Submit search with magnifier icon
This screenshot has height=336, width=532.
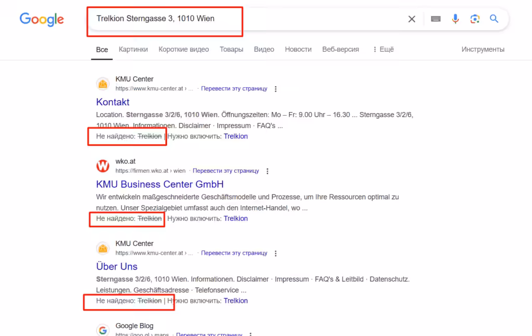tap(494, 19)
